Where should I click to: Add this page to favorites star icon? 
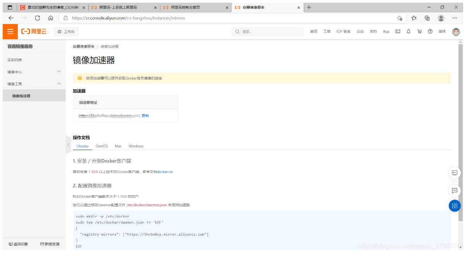400,18
